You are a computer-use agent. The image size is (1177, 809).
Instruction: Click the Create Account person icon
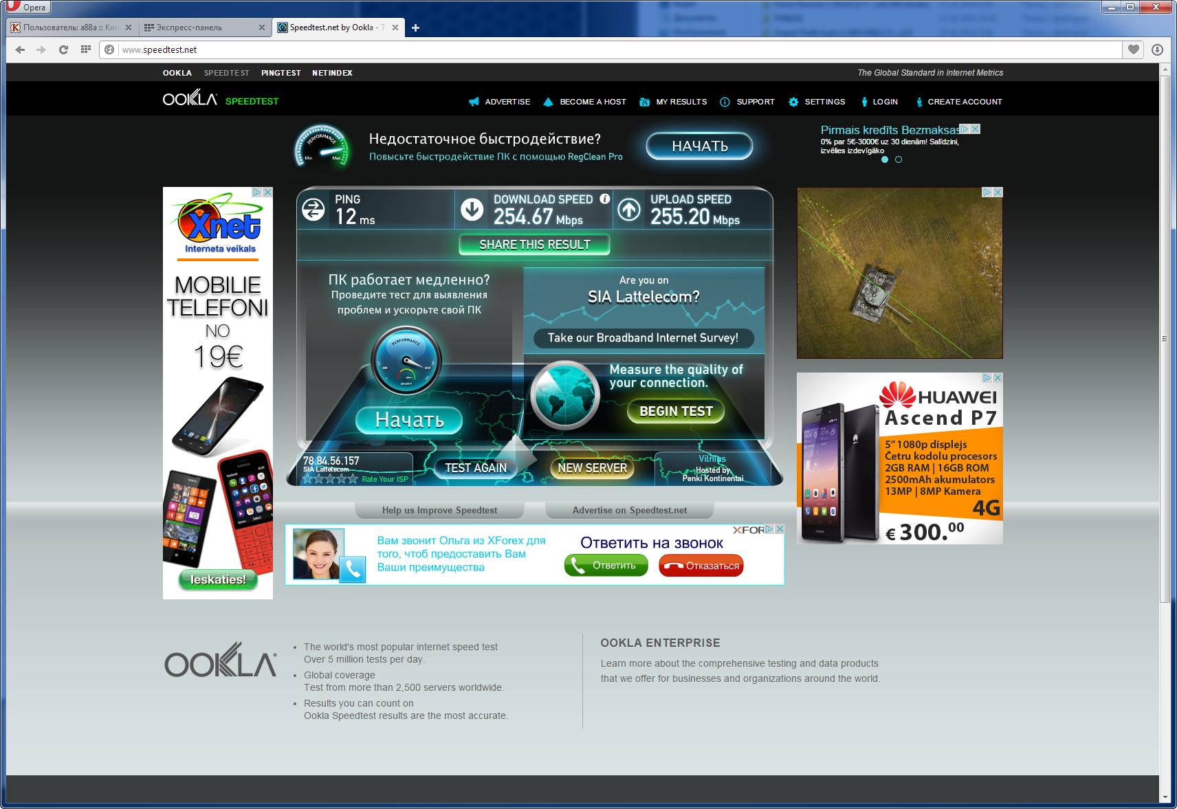(x=919, y=102)
